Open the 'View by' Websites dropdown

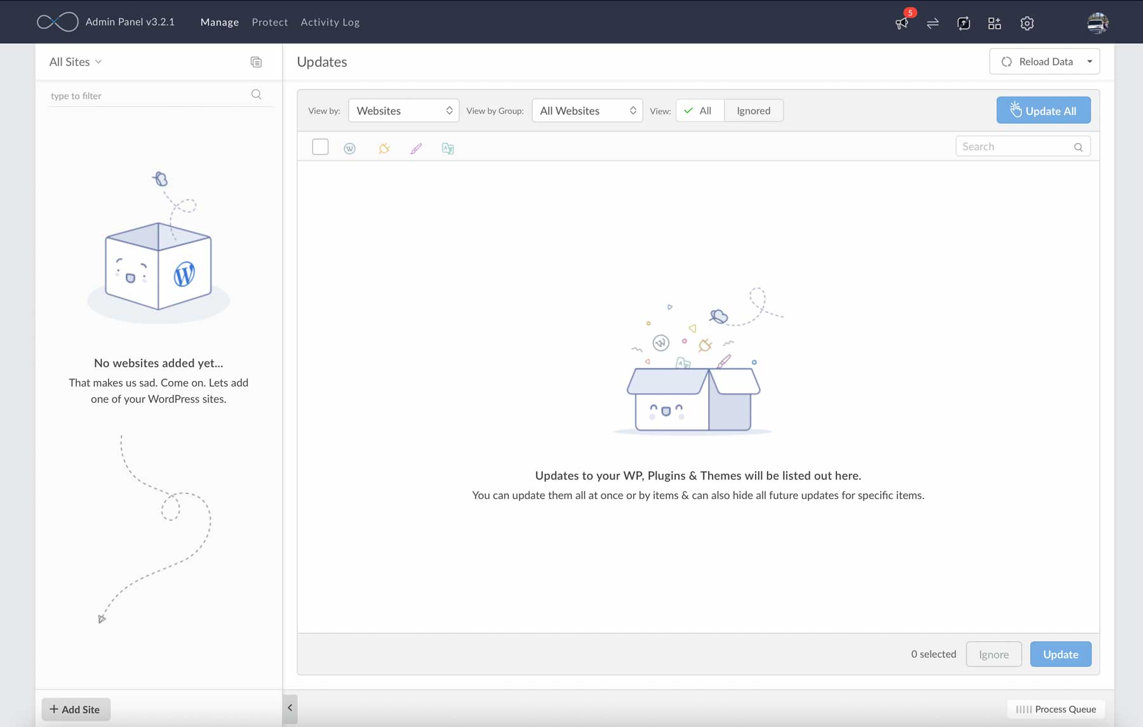(403, 110)
